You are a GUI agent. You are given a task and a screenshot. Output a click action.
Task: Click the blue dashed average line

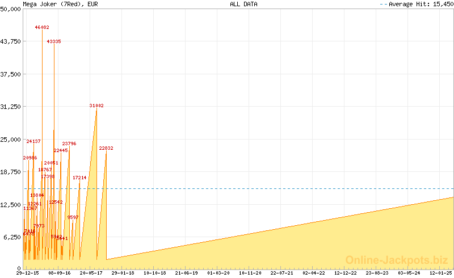(284, 188)
